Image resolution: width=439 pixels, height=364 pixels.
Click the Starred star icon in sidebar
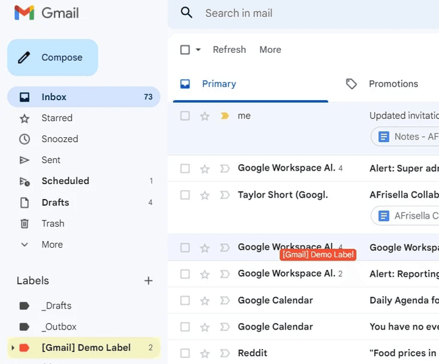click(24, 118)
